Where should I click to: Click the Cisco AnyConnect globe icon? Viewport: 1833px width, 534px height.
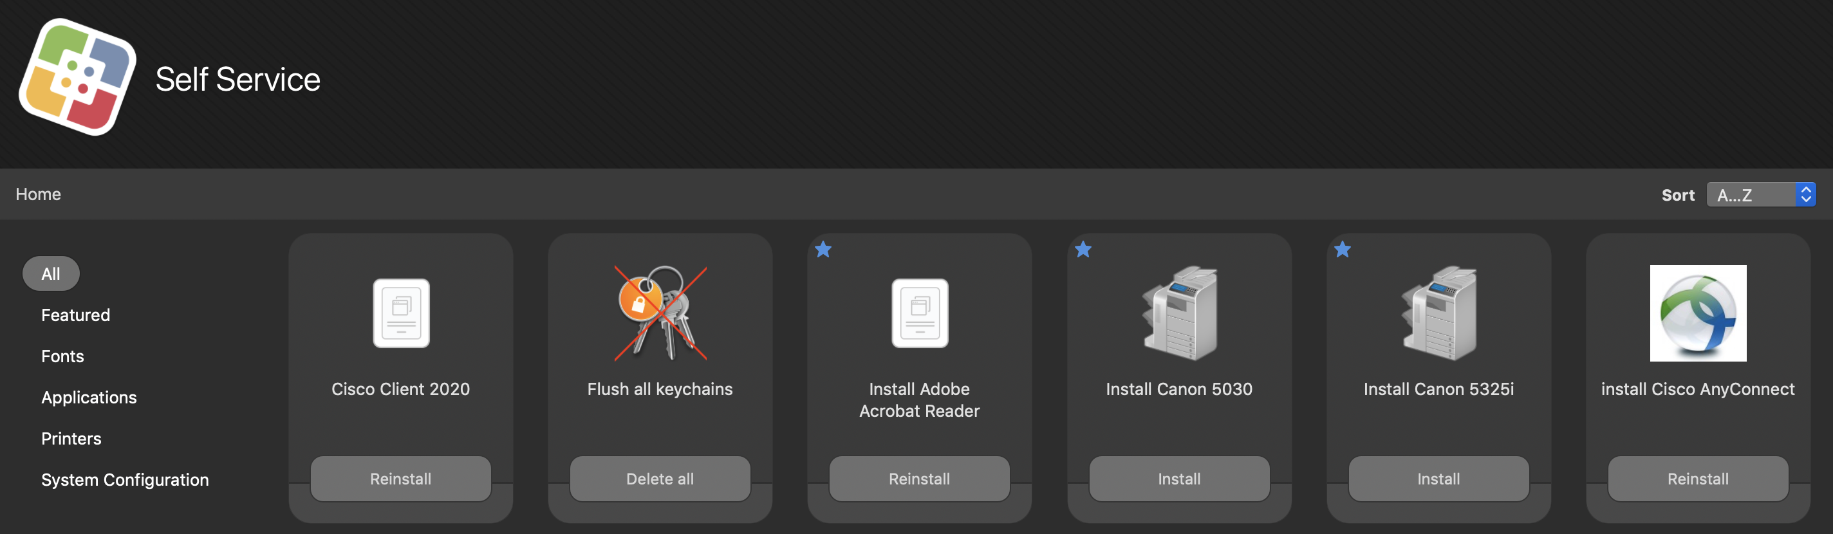pos(1698,313)
